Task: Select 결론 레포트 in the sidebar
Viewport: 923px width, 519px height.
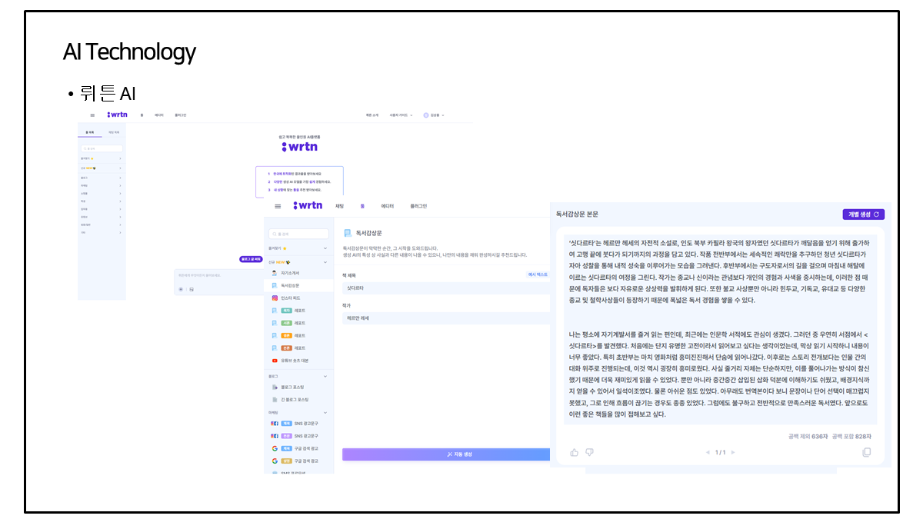Action: point(292,335)
